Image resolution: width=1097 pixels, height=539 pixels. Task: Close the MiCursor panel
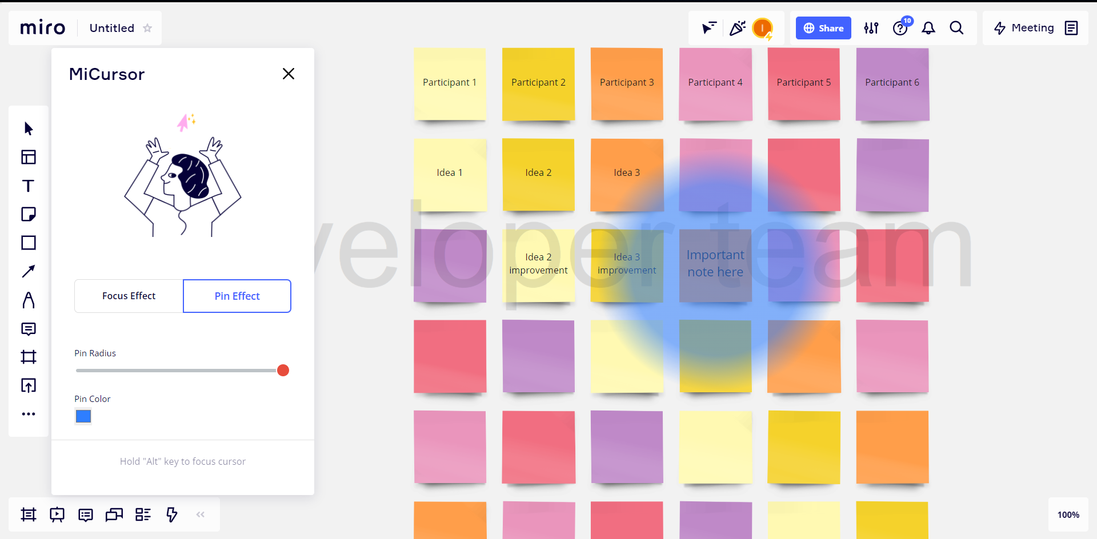(x=289, y=74)
